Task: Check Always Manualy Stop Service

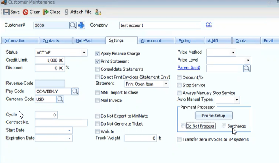Action: (x=179, y=93)
